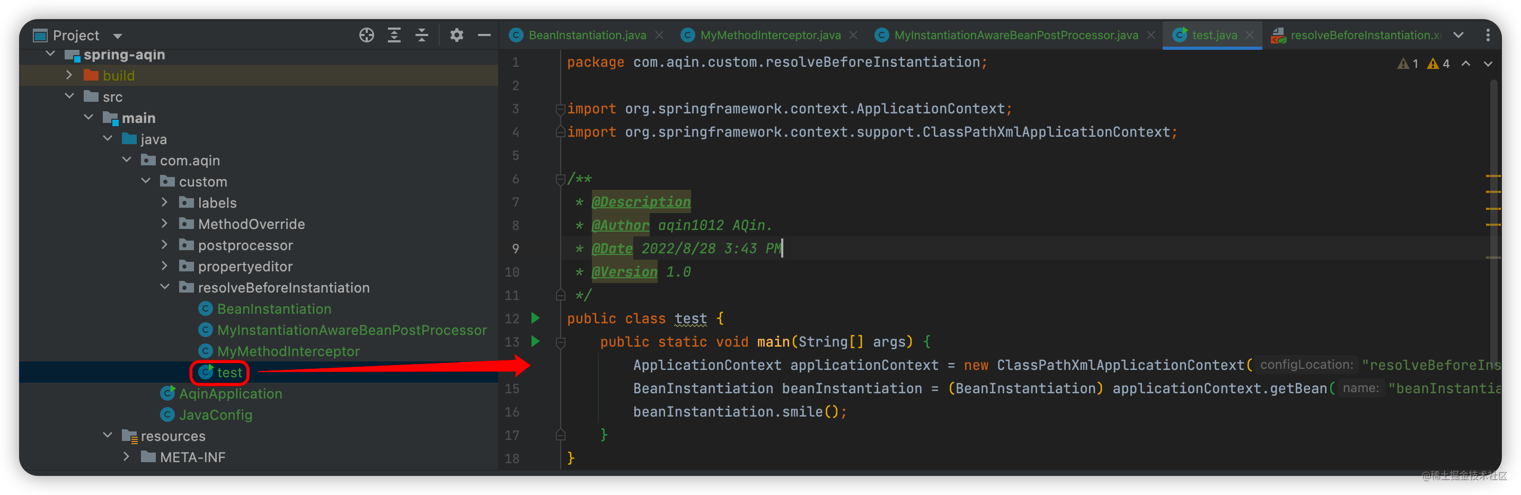Open the Project view dropdown
The height and width of the screenshot is (495, 1521).
point(118,36)
